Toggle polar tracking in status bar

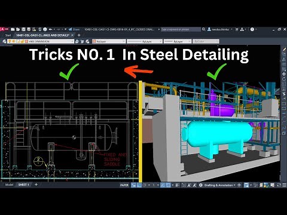click(x=145, y=185)
